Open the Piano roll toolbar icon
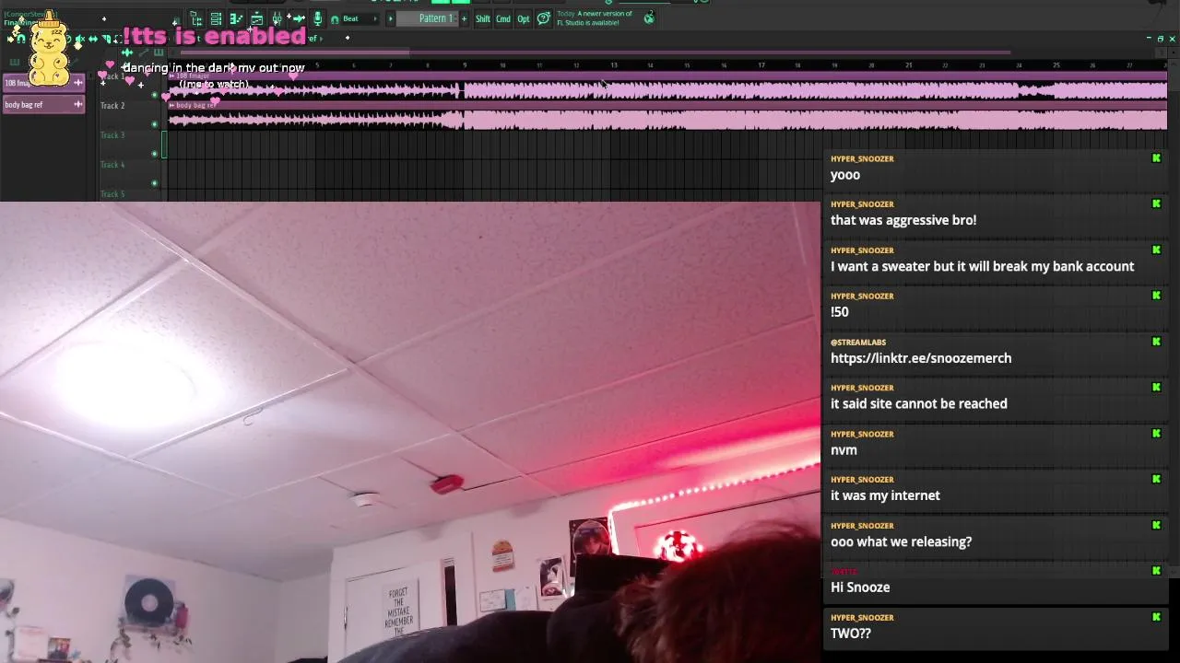 pos(236,18)
